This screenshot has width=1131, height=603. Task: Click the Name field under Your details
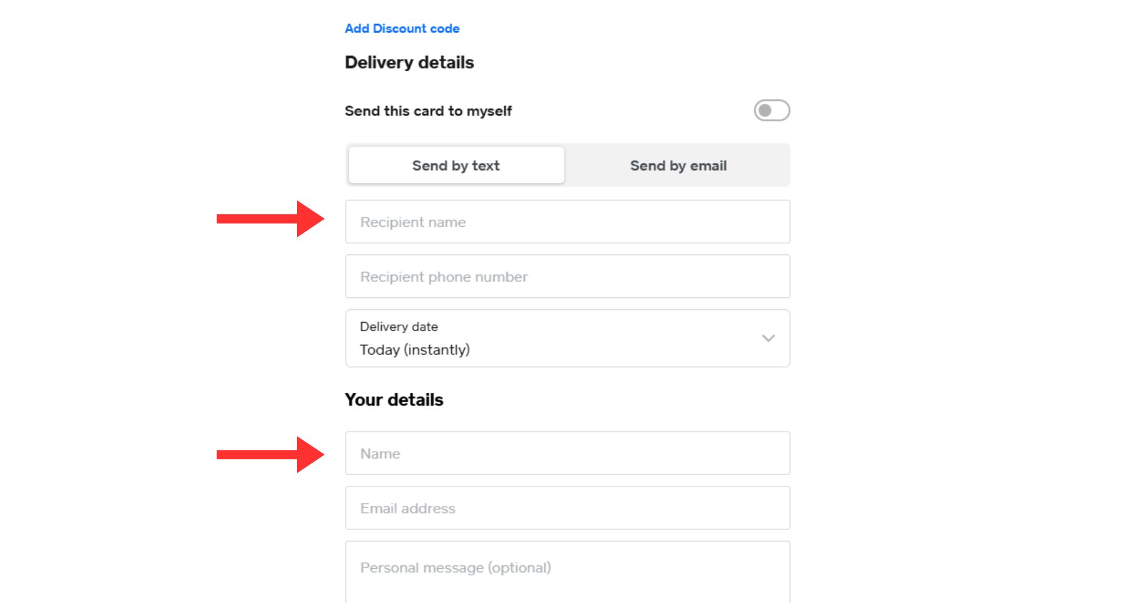pyautogui.click(x=567, y=453)
